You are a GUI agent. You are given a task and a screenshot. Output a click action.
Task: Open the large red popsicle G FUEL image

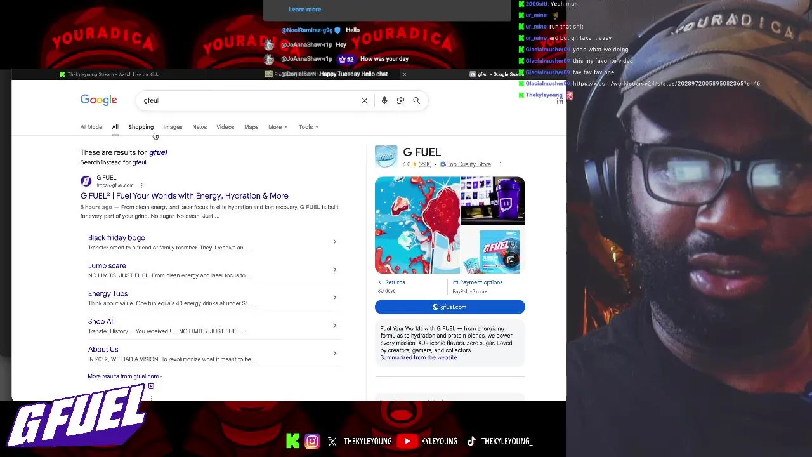point(417,225)
